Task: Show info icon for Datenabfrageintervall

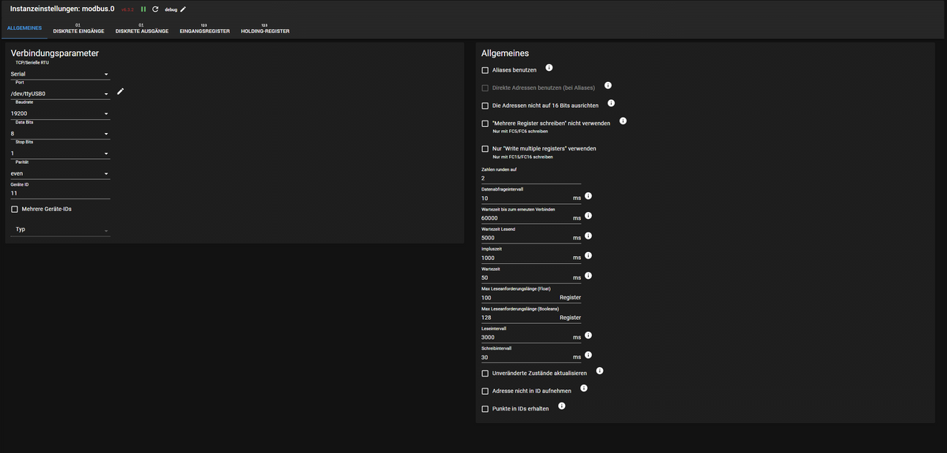Action: (588, 196)
